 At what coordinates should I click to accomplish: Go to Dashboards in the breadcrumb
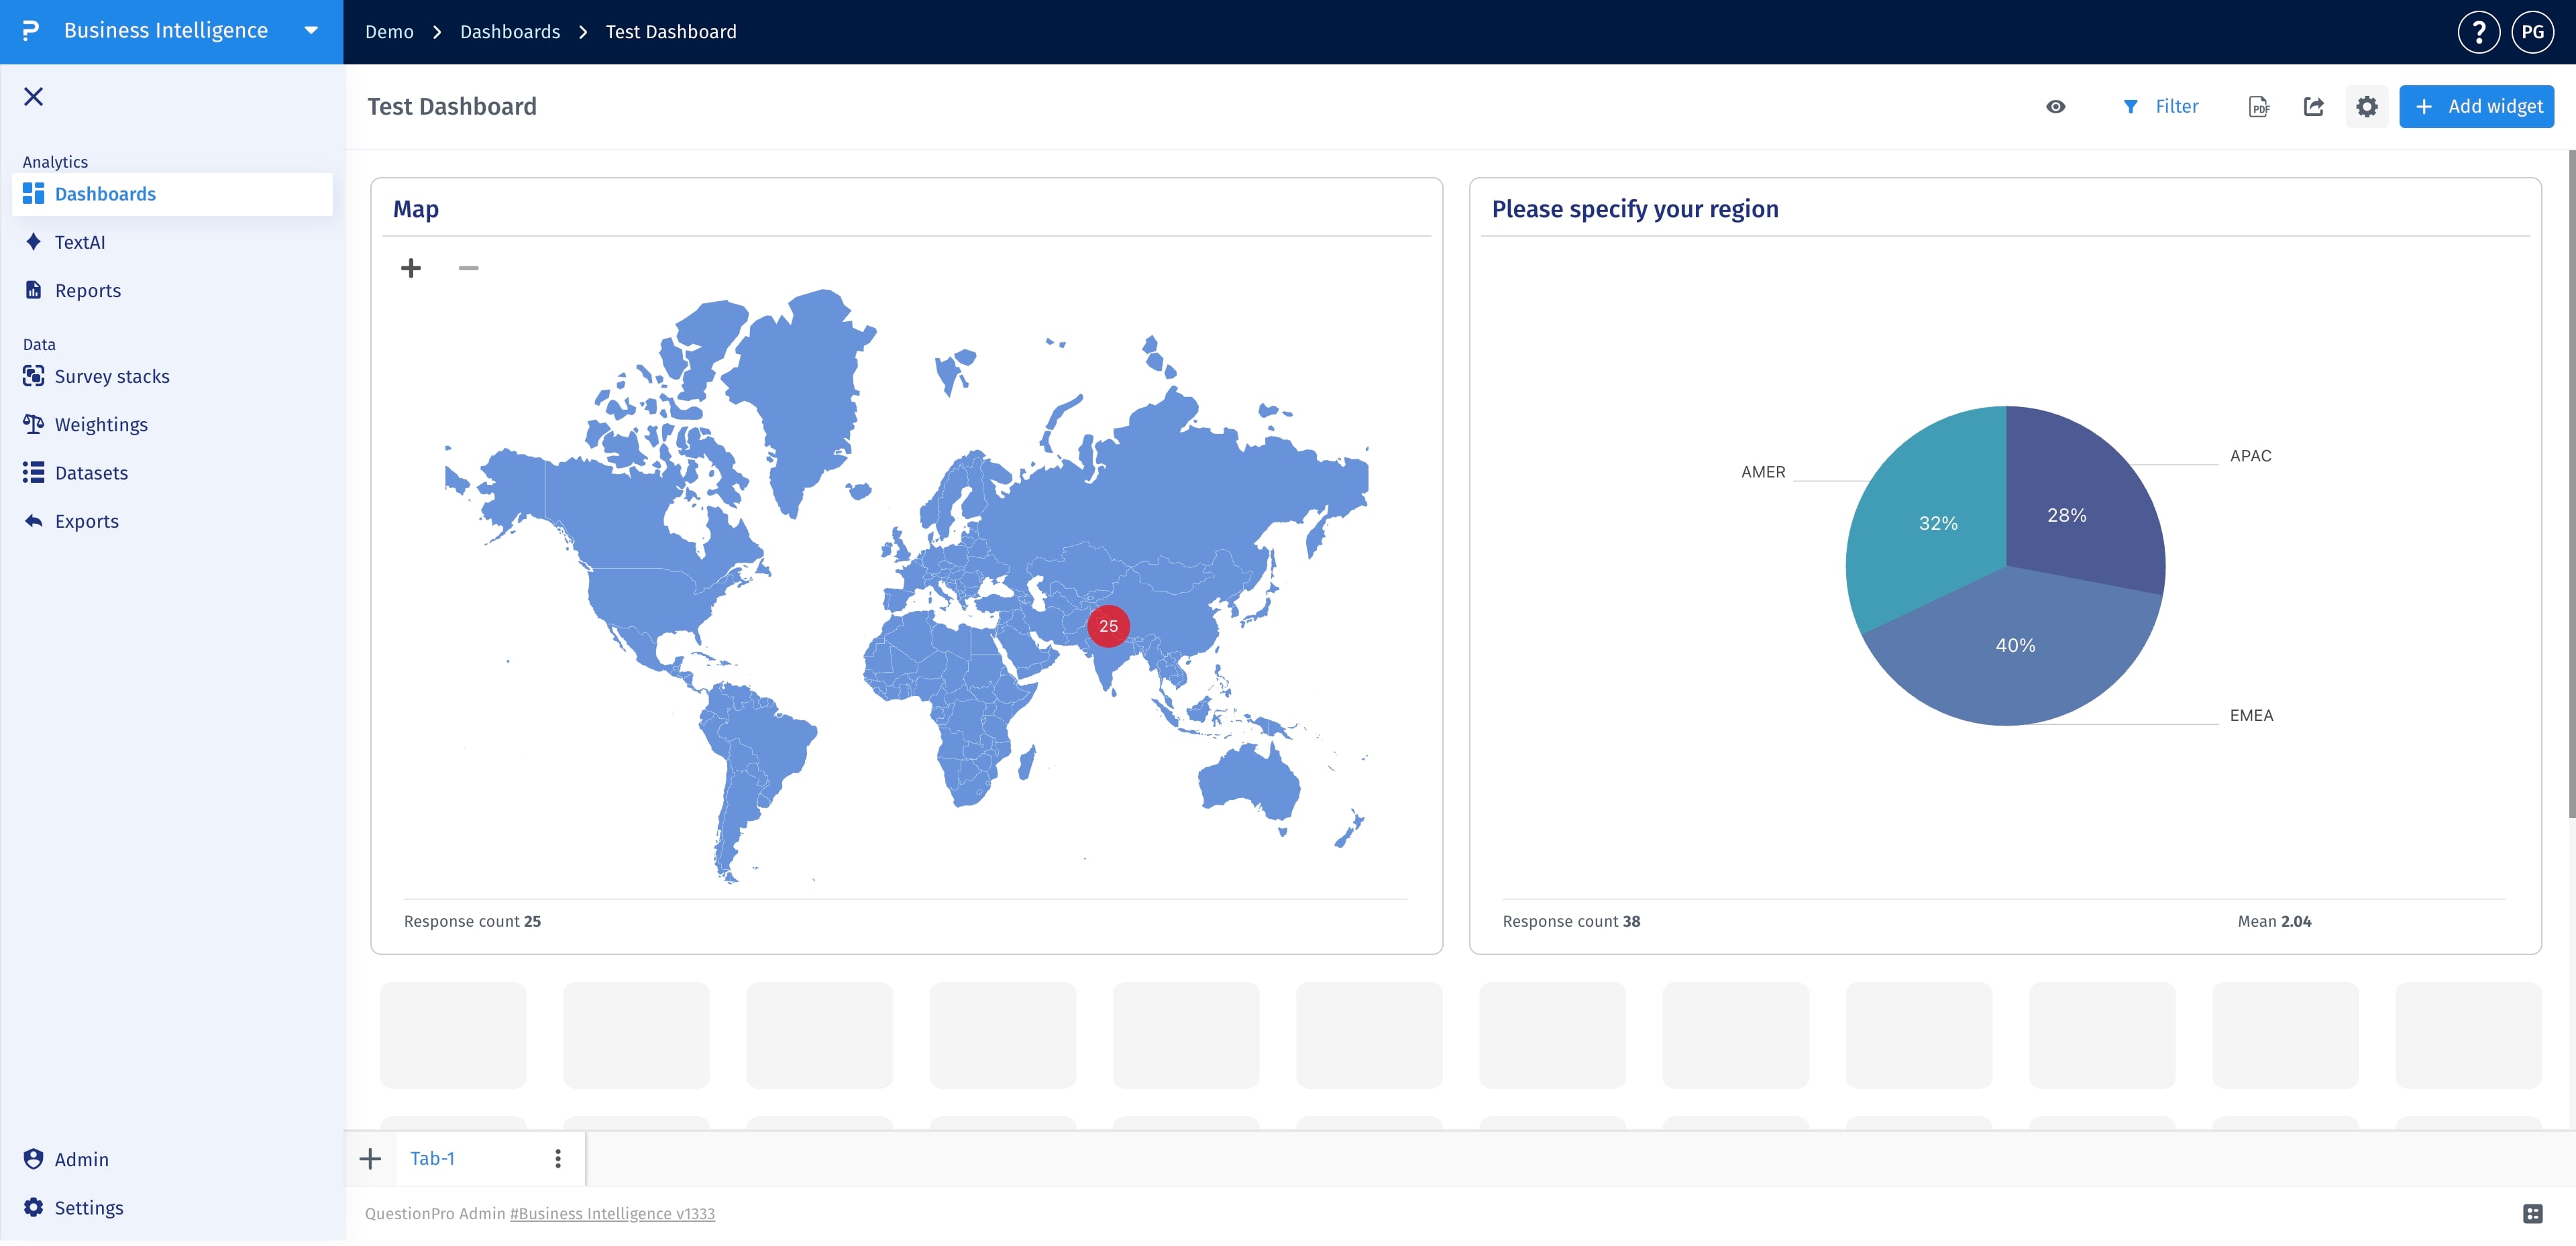510,32
